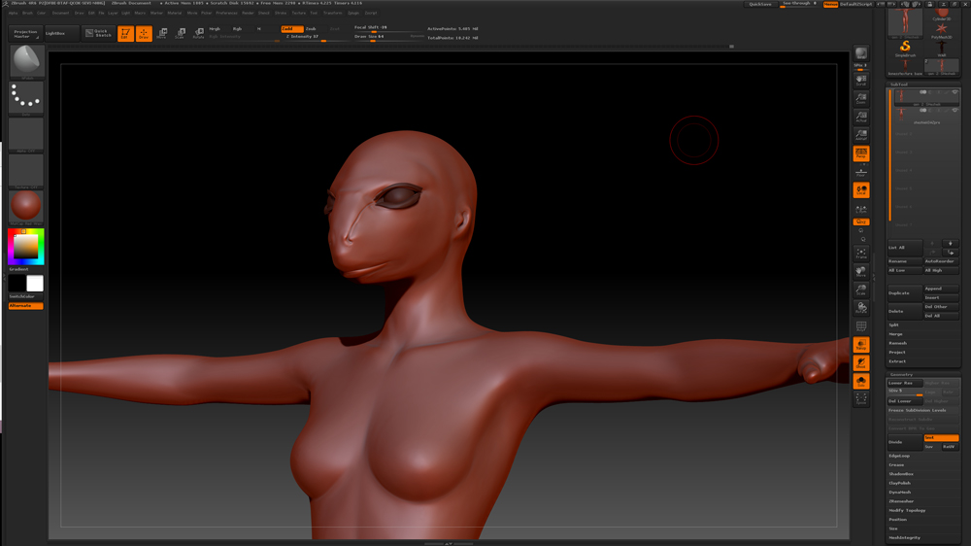
Task: Pick a color in the color picker square
Action: tap(24, 248)
